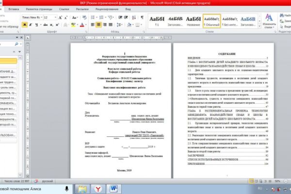
Task: Toggle subscript formatting
Action: pyautogui.click(x=51, y=25)
